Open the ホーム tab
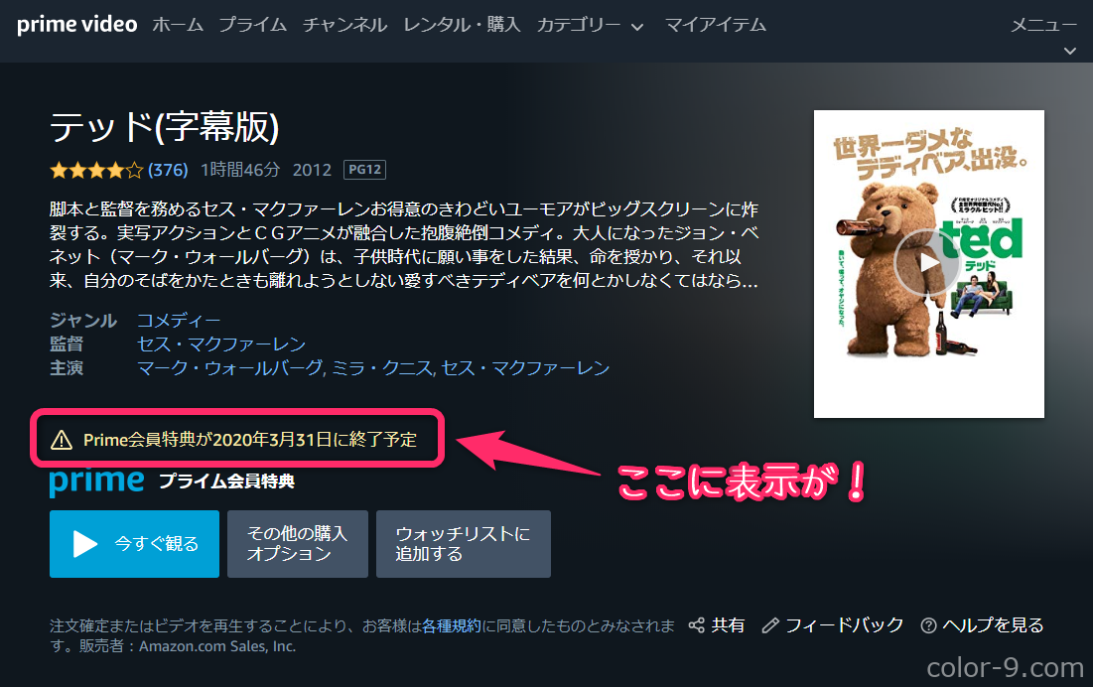Screen dimensions: 1093x687 click(178, 25)
